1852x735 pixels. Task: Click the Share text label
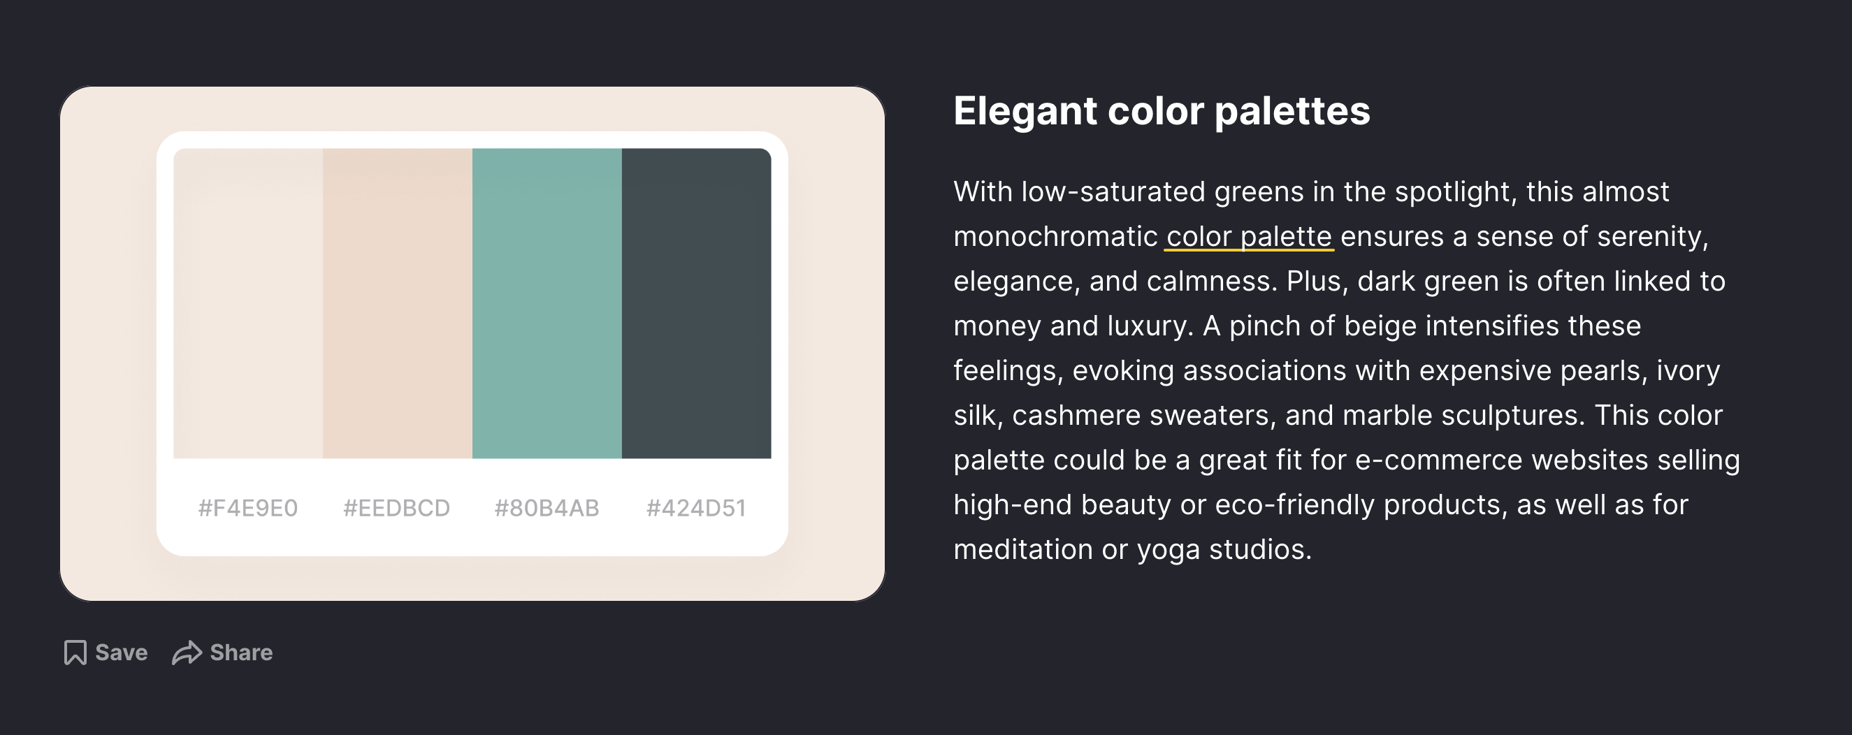[241, 653]
